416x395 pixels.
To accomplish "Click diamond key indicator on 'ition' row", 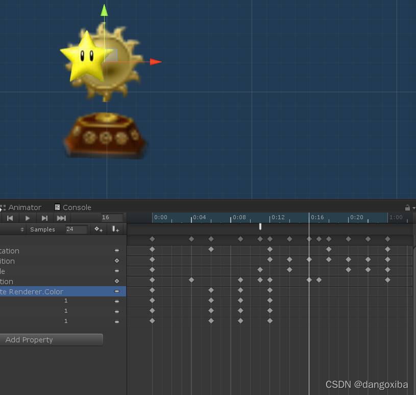I will coord(117,261).
